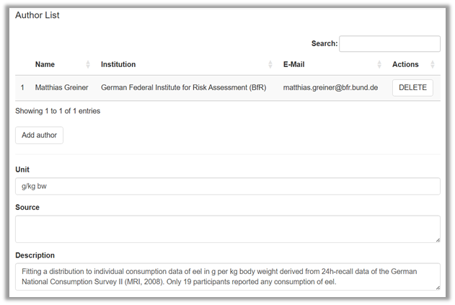Select the Matthias Greiner name cell
455x305 pixels.
61,88
